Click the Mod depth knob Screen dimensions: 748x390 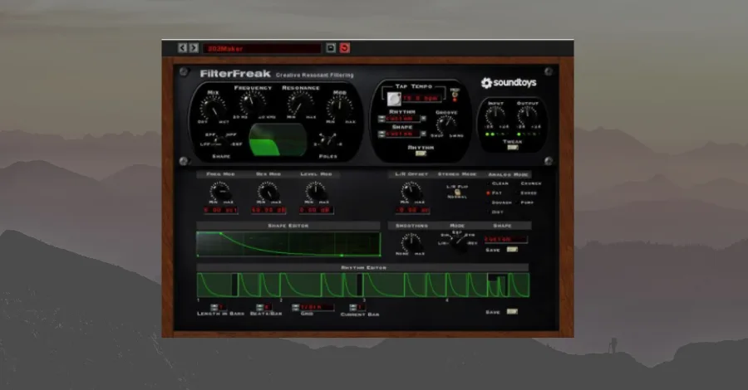[x=340, y=108]
